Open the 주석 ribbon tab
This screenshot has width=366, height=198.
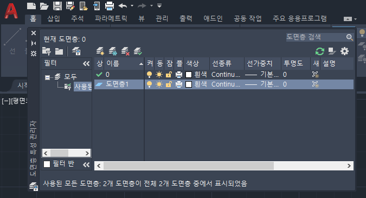(x=77, y=18)
